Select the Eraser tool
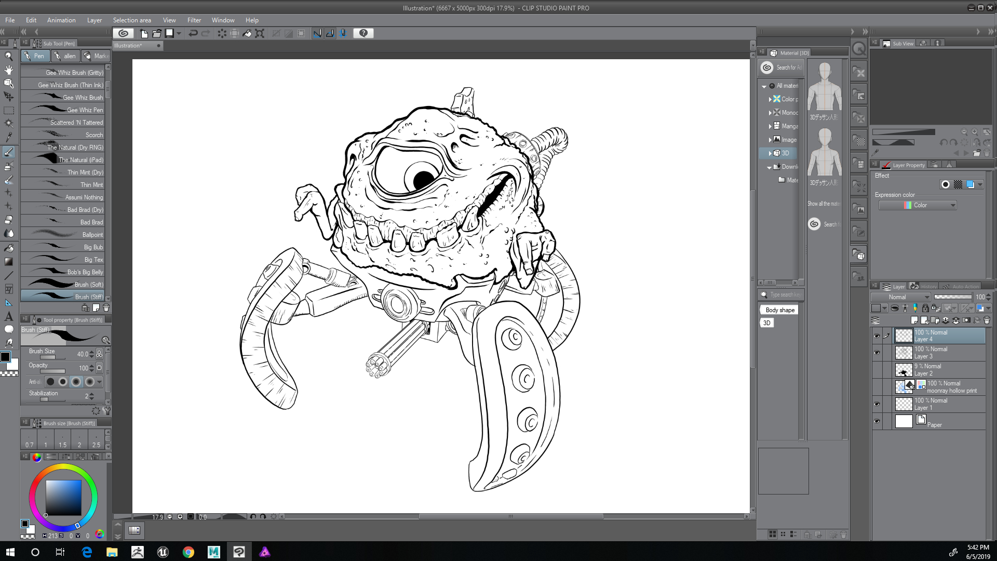Screen dimensions: 997x561 pyautogui.click(x=9, y=220)
